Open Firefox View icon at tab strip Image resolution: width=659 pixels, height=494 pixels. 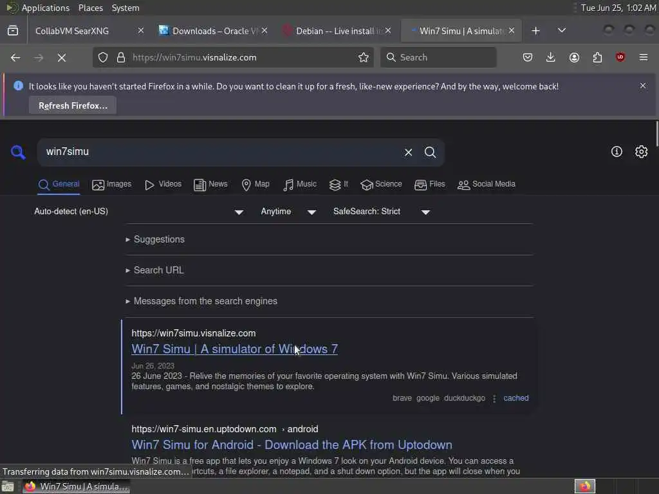pyautogui.click(x=13, y=31)
